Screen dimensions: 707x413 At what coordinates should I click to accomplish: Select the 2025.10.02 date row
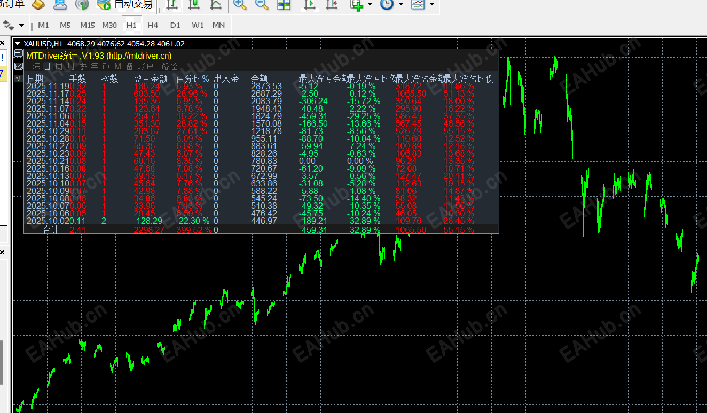coord(48,221)
